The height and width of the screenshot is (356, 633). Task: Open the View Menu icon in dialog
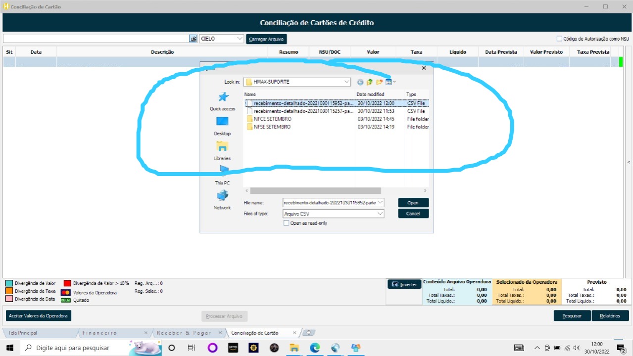(x=390, y=82)
